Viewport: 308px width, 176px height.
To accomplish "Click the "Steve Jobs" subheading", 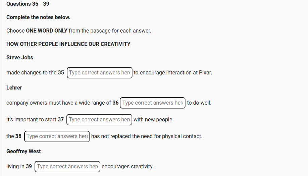I will 20,57.
